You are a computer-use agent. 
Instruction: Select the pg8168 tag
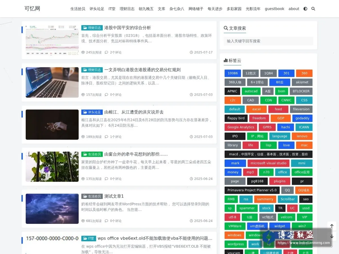(x=257, y=181)
